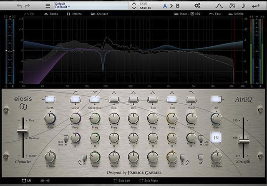This screenshot has width=267, height=186.
Task: Click the SAVE AS button
Action: [x=146, y=8]
